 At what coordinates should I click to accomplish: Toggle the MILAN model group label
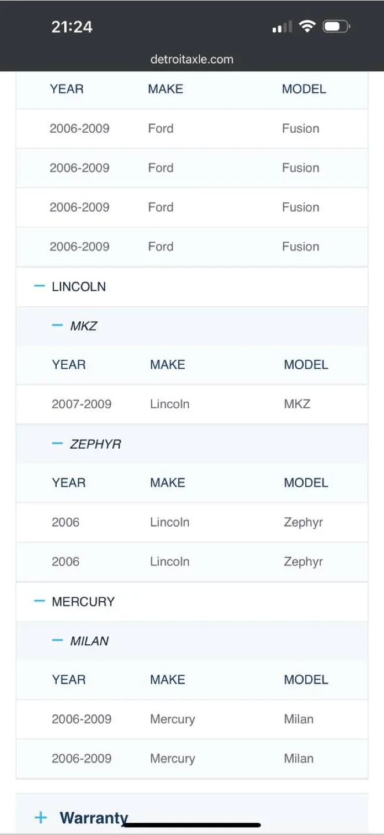[x=90, y=641]
